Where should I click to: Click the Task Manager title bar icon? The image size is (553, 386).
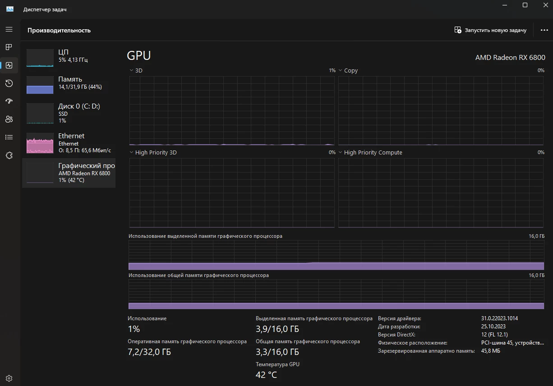tap(10, 9)
